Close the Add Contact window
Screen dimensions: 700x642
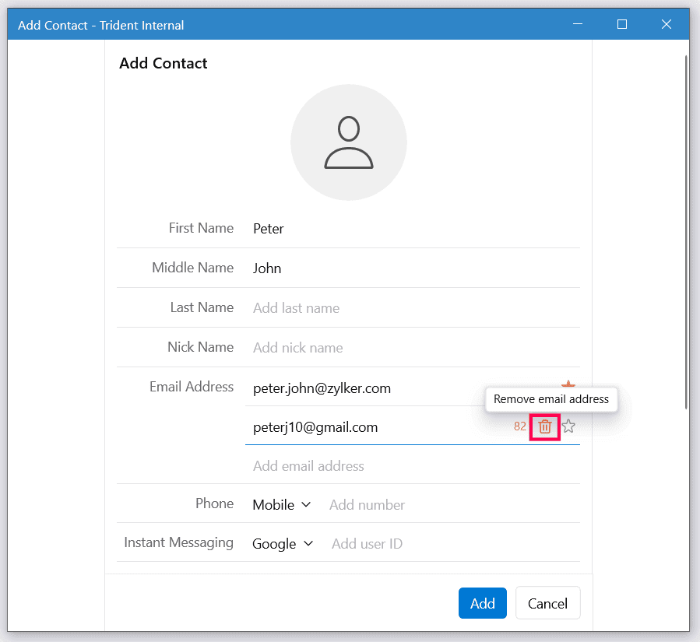pos(666,24)
